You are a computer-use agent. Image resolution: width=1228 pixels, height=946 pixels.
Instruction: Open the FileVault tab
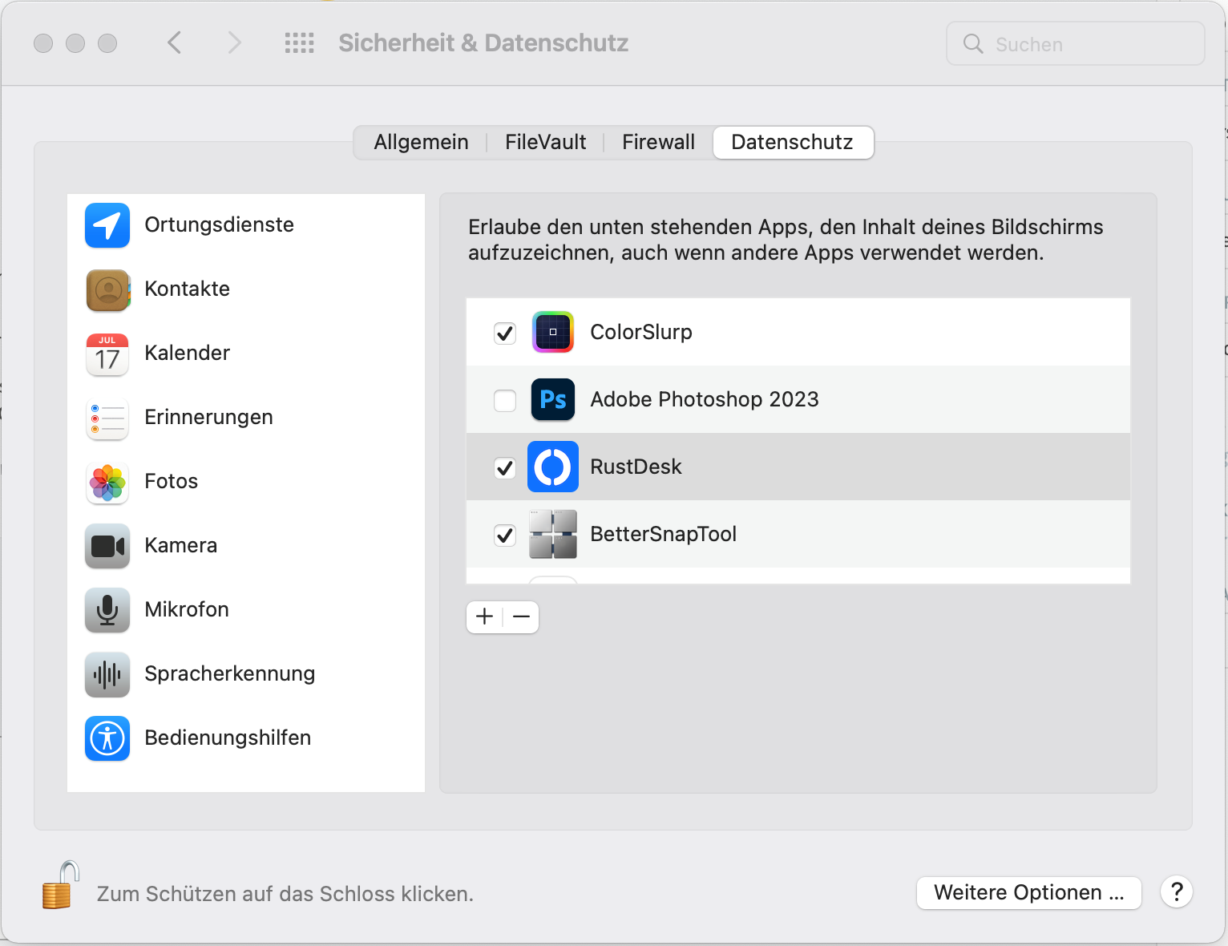(545, 143)
